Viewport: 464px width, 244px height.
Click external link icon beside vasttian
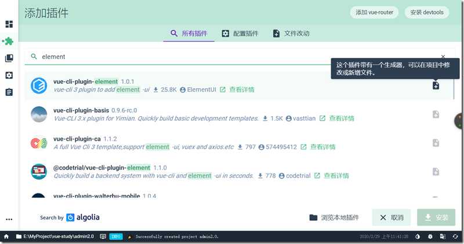pos(322,119)
